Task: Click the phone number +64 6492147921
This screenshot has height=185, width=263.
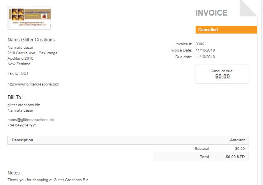Action: pos(22,125)
